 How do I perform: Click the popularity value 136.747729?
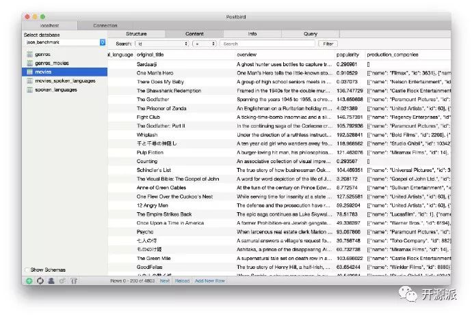350,91
